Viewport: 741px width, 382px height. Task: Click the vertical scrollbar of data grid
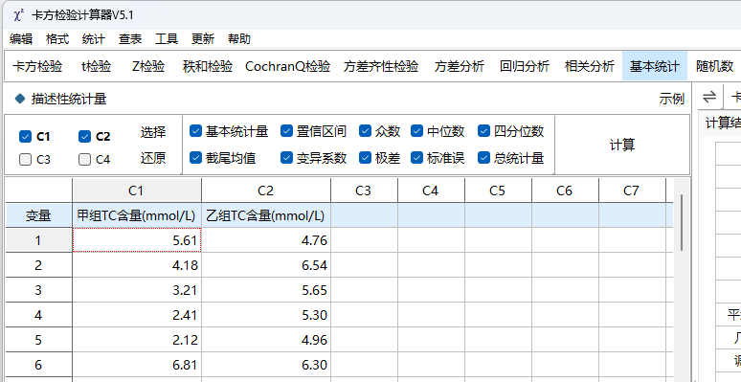682,222
